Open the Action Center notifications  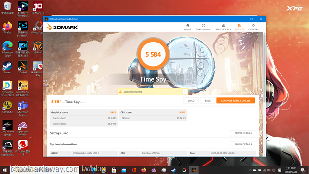click(303, 170)
